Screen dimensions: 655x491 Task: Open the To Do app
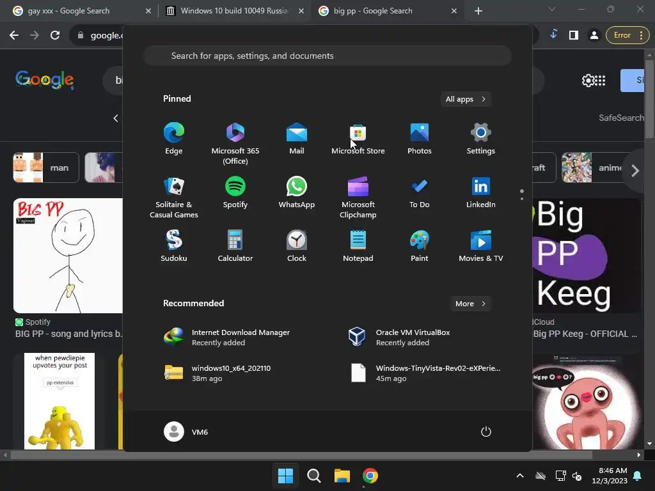pos(420,192)
